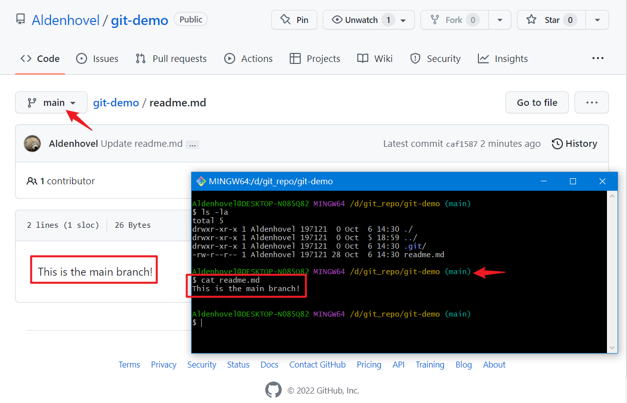627x403 pixels.
Task: Click the terminal scrollbar down arrow
Action: [612, 348]
